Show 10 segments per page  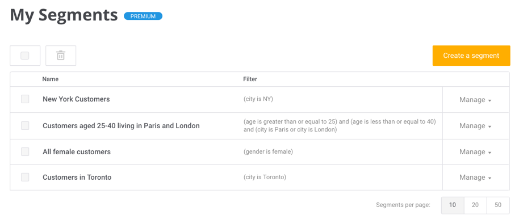point(453,205)
